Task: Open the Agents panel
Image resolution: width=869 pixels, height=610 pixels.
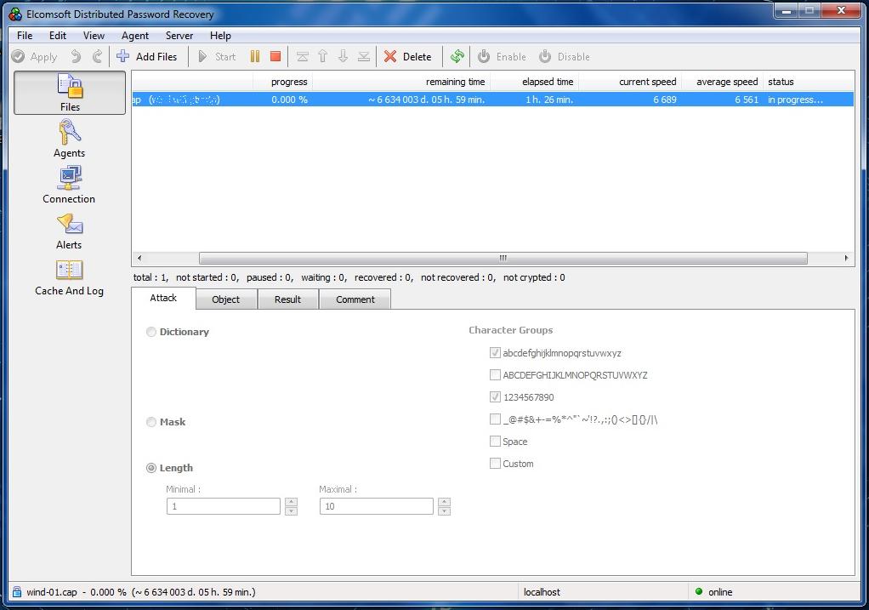Action: tap(69, 140)
